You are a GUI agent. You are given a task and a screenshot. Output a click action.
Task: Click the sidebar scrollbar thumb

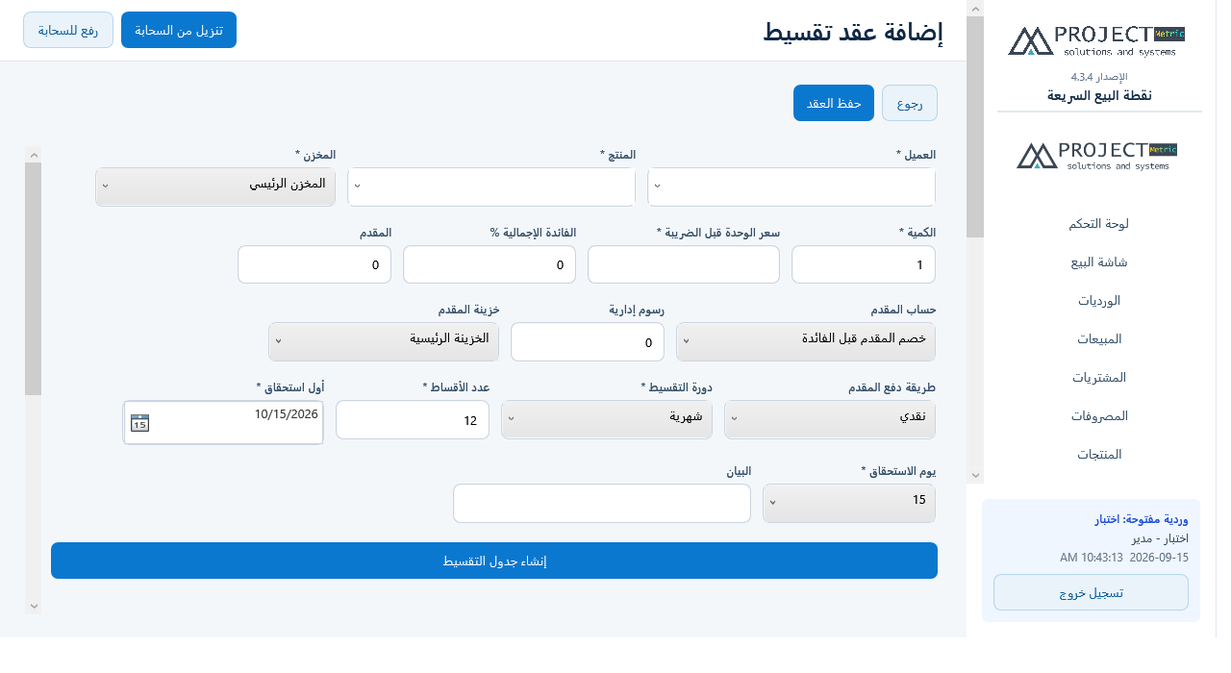(x=975, y=127)
